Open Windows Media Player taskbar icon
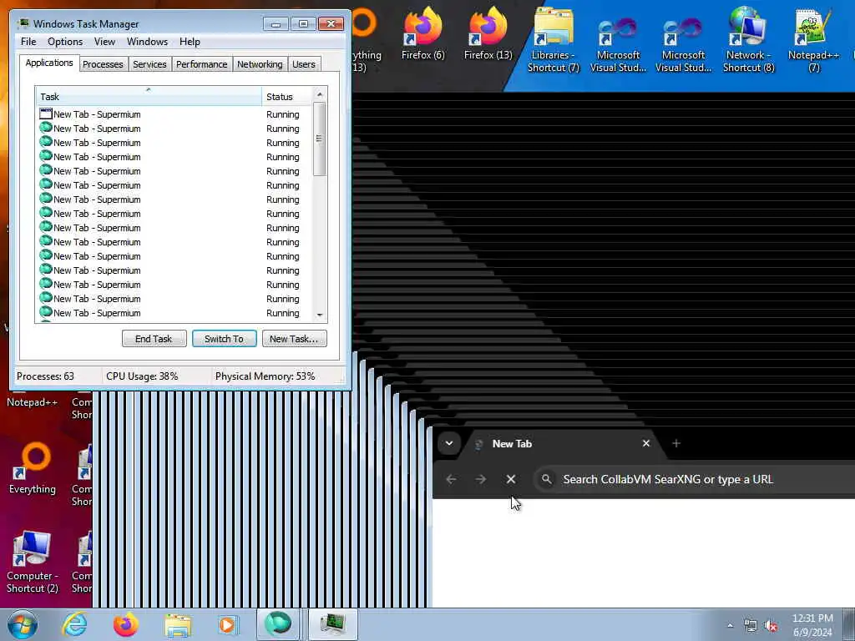Screen dimensions: 855x641 pyautogui.click(x=228, y=624)
